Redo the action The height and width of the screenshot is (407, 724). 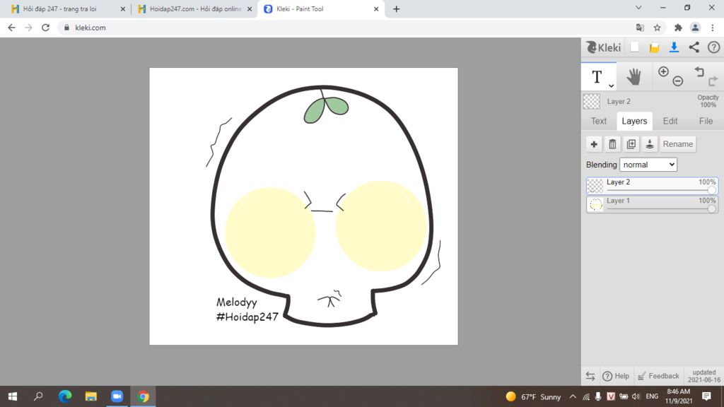713,81
